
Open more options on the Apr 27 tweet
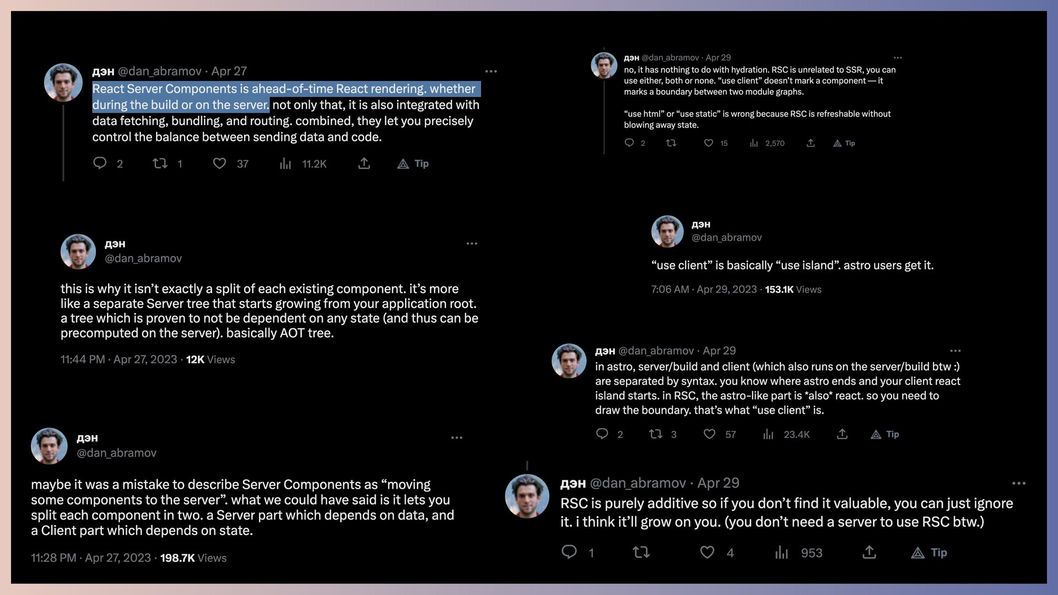pyautogui.click(x=491, y=71)
